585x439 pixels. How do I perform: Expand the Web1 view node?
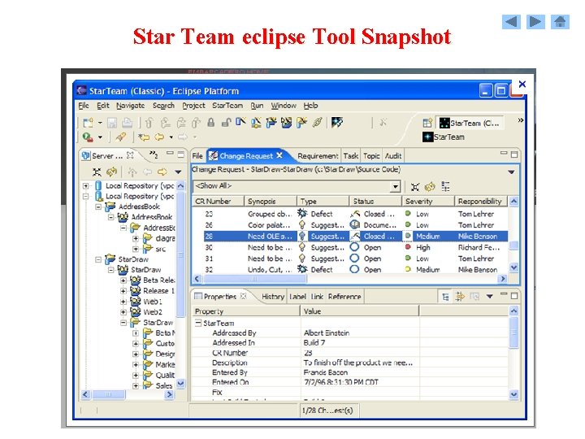click(x=123, y=302)
